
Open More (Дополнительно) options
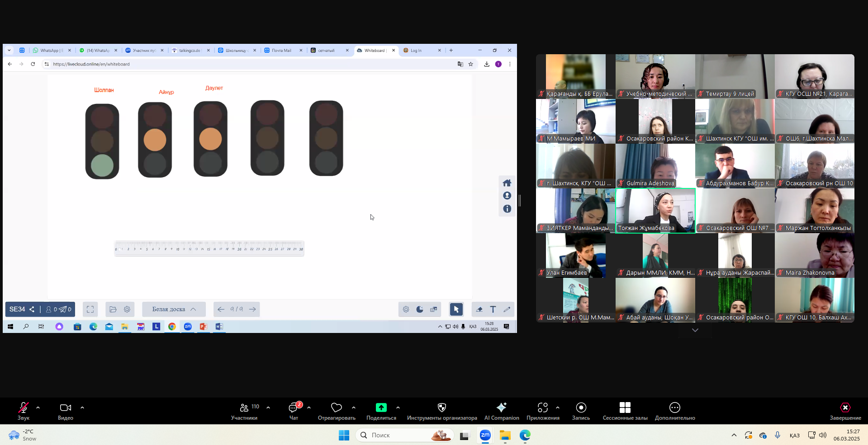pos(674,408)
